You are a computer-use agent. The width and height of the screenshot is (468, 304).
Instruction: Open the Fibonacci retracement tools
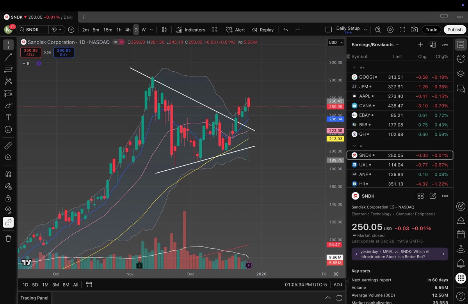point(8,69)
